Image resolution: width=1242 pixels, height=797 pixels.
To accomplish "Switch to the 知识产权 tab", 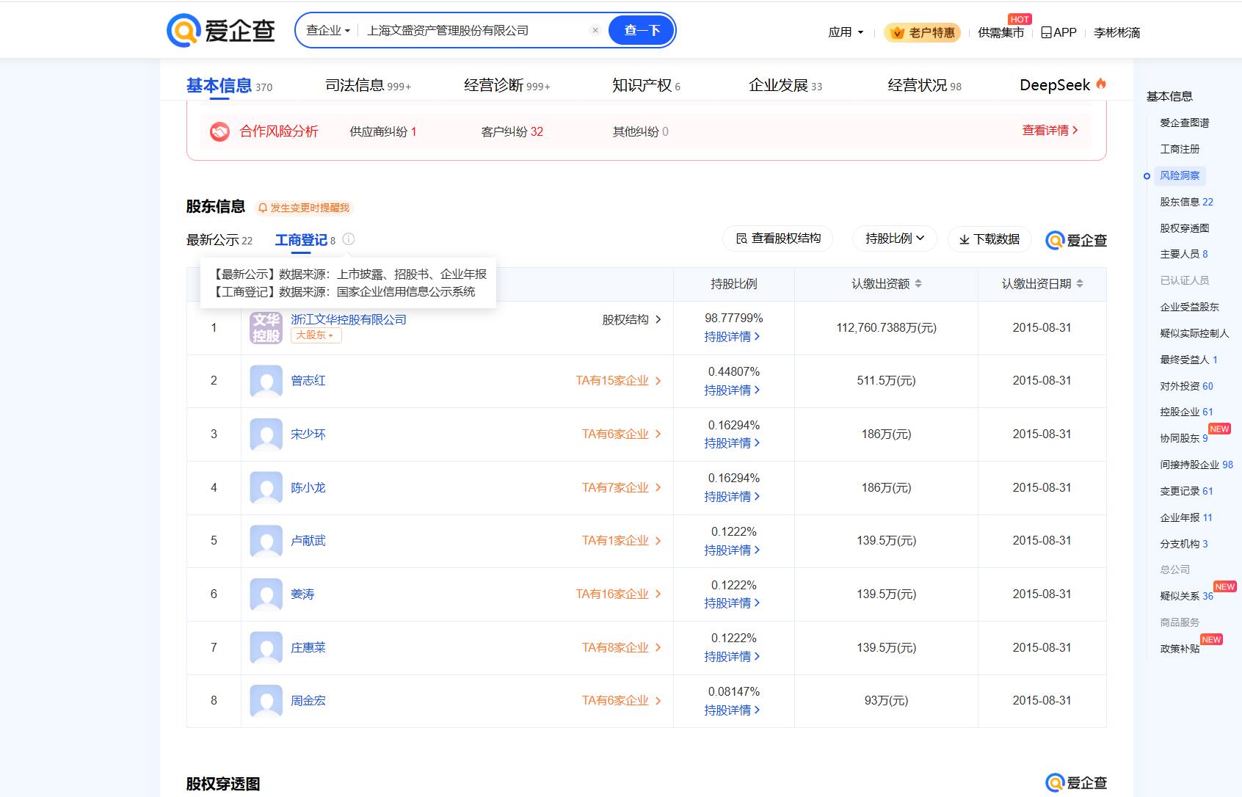I will (x=646, y=86).
